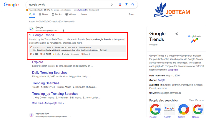Click the AS score circle icon

(31, 47)
